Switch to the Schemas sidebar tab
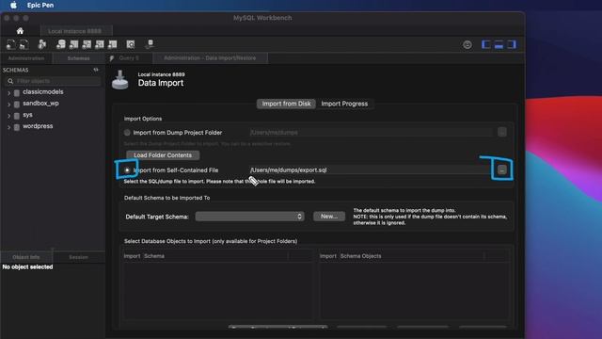This screenshot has height=339, width=602. [x=78, y=58]
